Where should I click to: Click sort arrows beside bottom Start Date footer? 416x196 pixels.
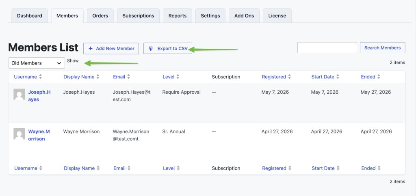point(338,168)
